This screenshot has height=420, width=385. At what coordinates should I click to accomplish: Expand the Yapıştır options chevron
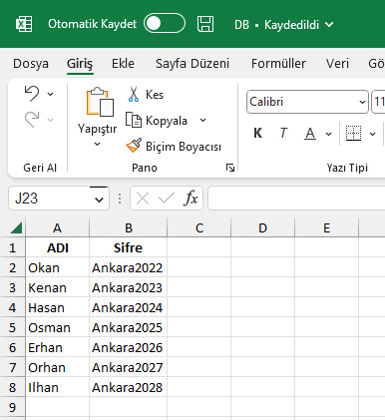click(x=97, y=144)
